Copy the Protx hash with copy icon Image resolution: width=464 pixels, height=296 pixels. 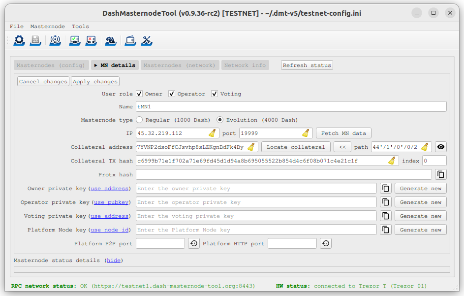441,174
